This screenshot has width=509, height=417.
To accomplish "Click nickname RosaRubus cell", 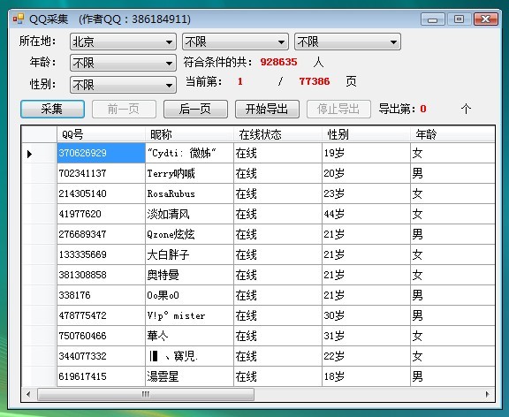I will (x=190, y=193).
